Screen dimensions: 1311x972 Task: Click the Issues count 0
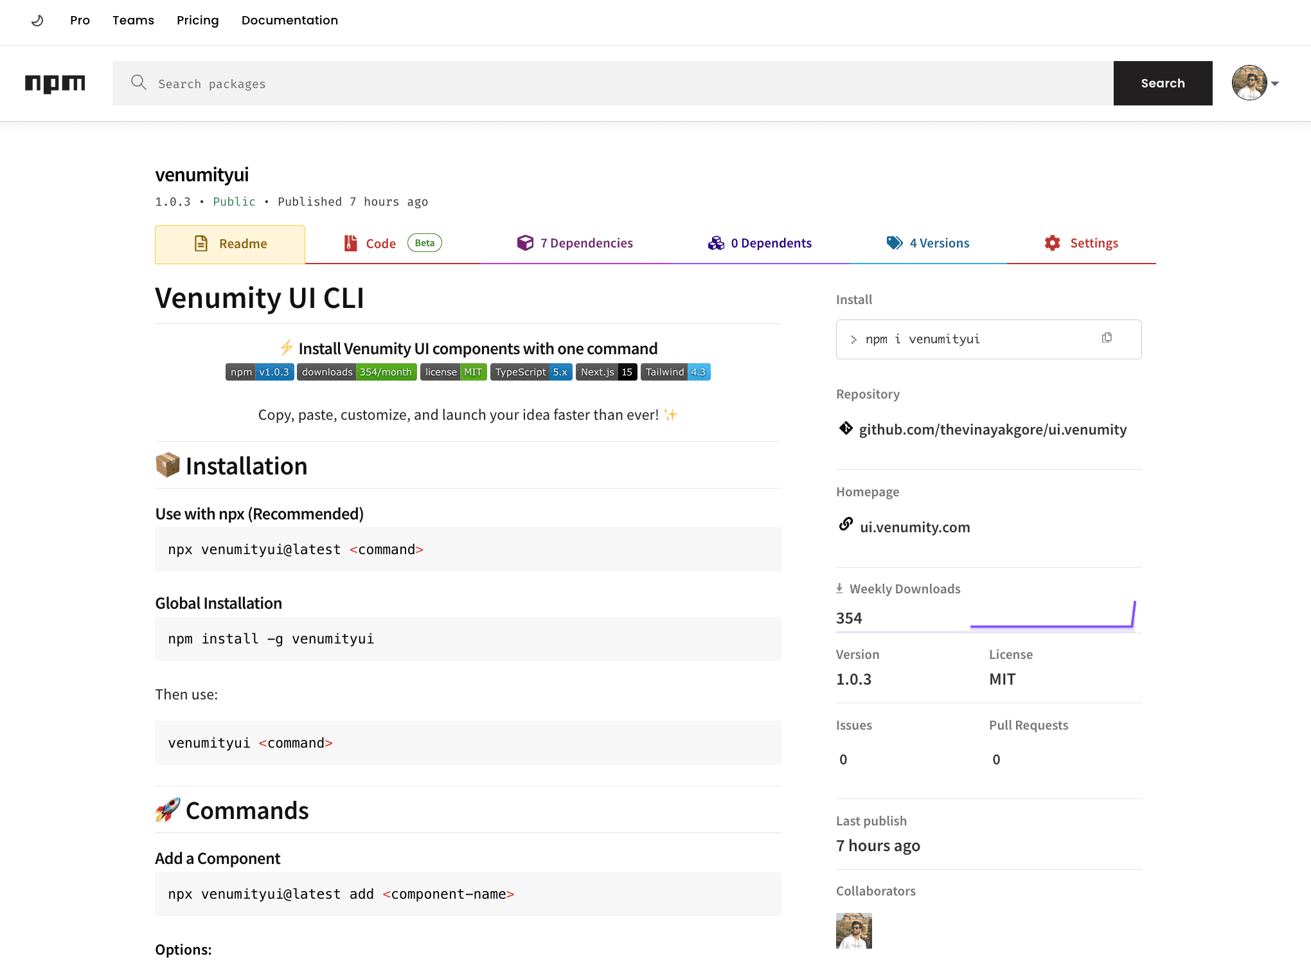[x=843, y=759]
